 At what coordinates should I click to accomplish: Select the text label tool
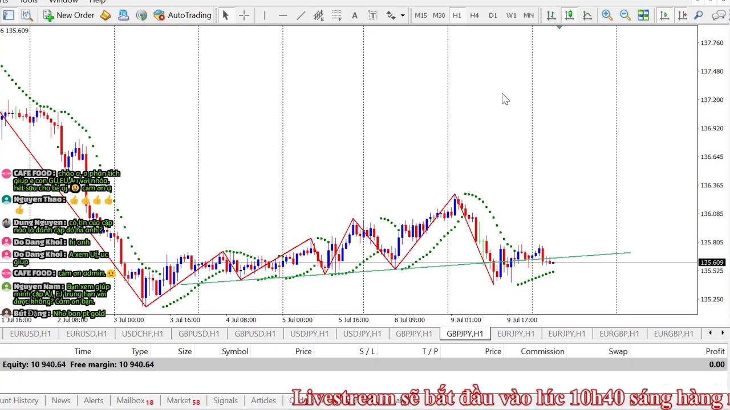pyautogui.click(x=373, y=15)
